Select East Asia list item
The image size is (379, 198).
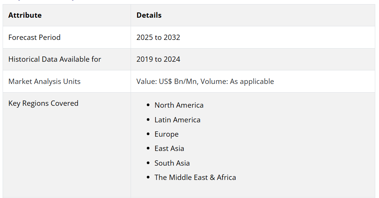click(x=169, y=149)
